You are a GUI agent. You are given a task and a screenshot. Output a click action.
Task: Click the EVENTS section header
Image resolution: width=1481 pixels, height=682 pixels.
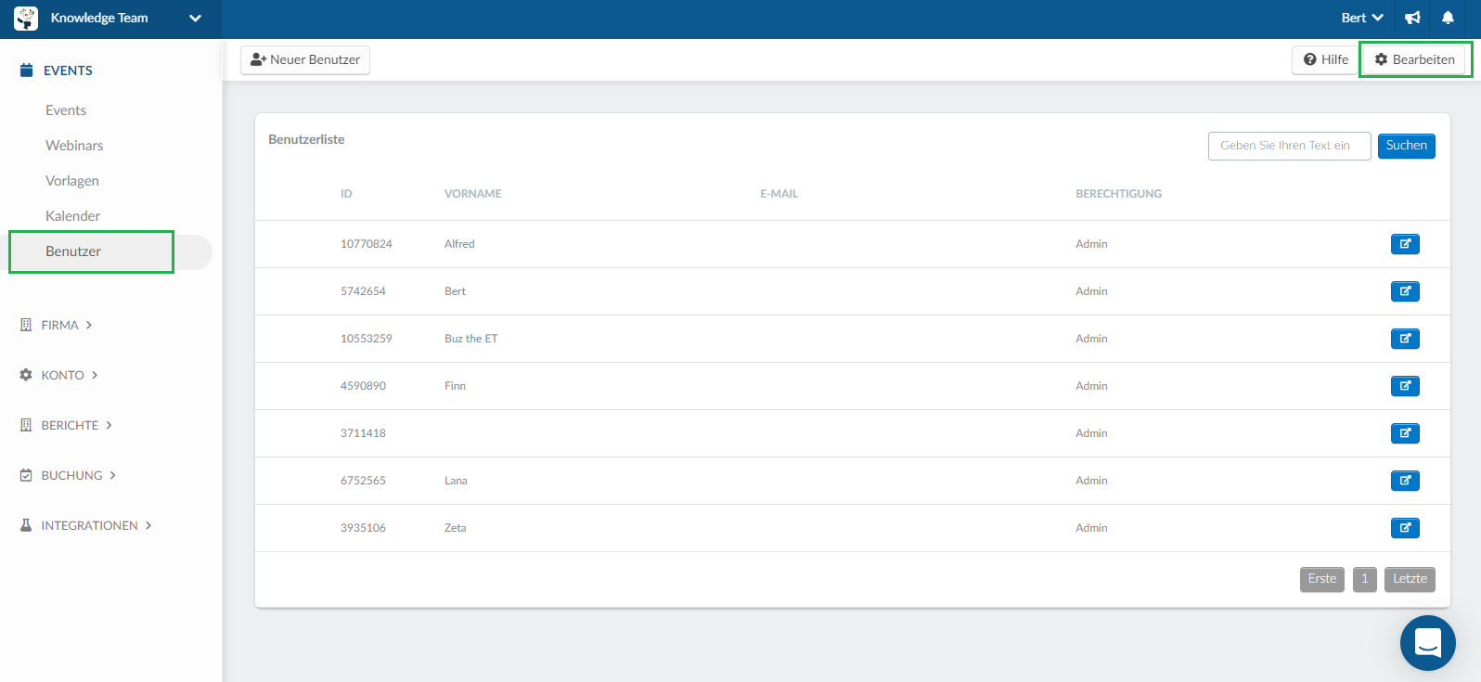(68, 71)
